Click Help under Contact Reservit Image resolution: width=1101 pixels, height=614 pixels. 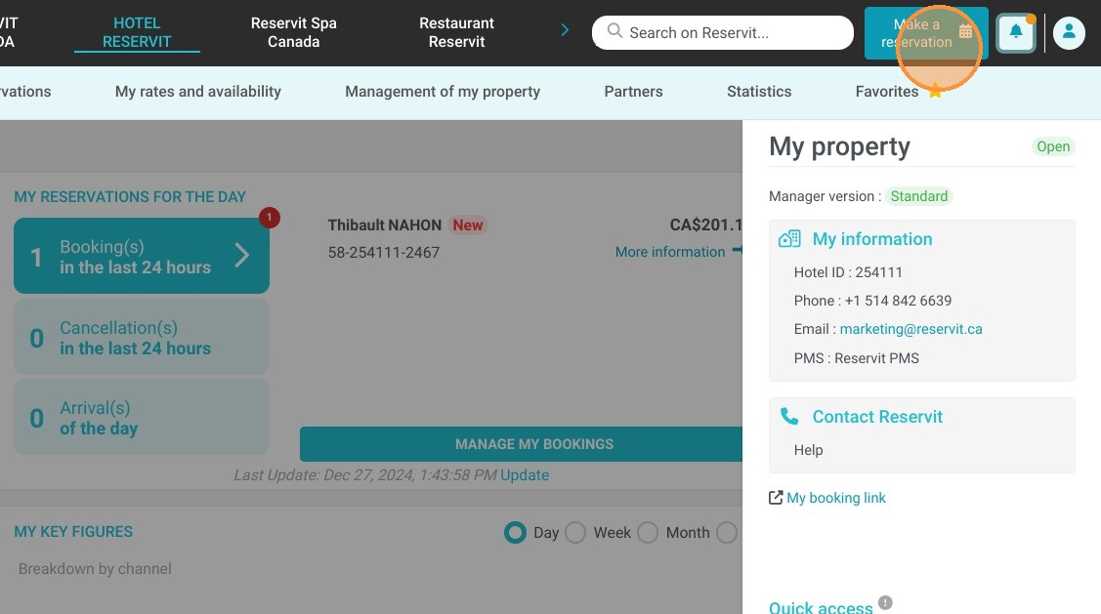(808, 450)
